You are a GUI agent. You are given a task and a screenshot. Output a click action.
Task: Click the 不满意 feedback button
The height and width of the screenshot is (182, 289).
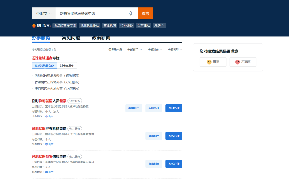pos(243,62)
